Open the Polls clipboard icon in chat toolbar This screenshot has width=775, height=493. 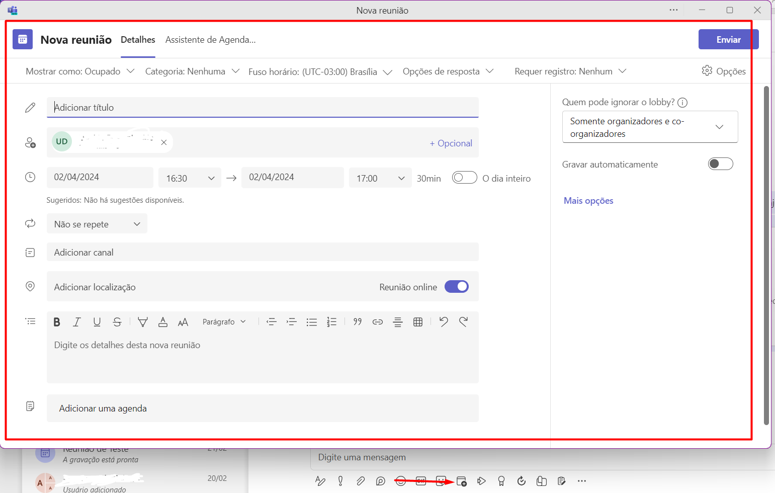coord(562,481)
